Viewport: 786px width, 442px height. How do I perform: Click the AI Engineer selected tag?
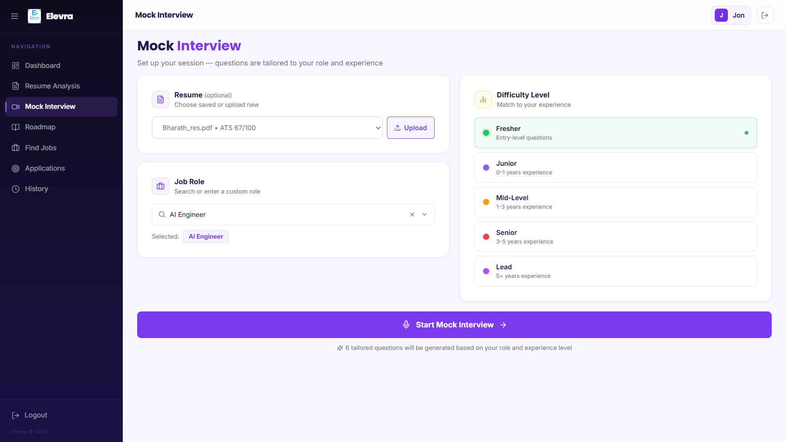(206, 237)
